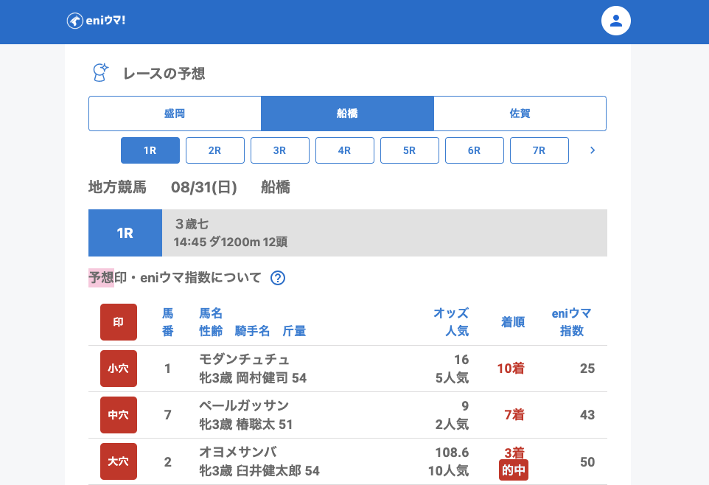Click the 中穴 prediction mark badge
This screenshot has height=485, width=709.
point(119,415)
